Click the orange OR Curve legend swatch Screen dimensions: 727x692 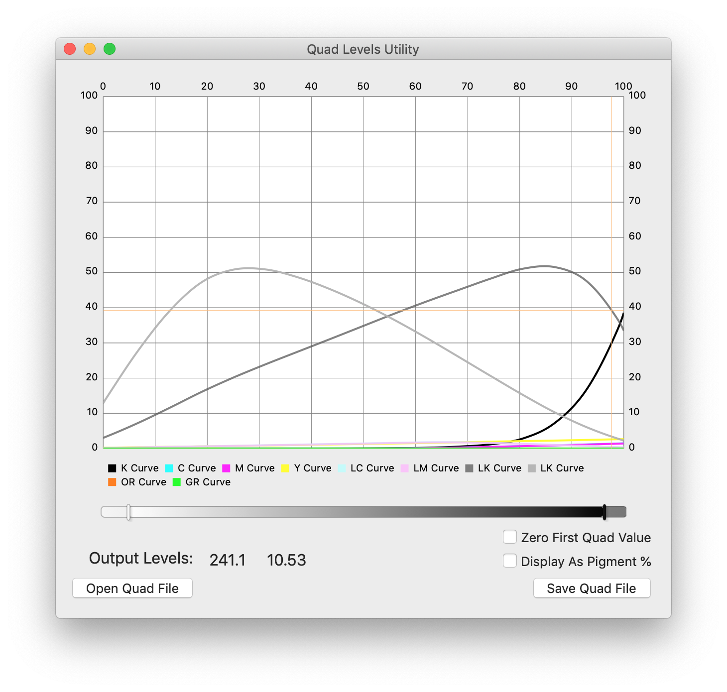click(112, 482)
